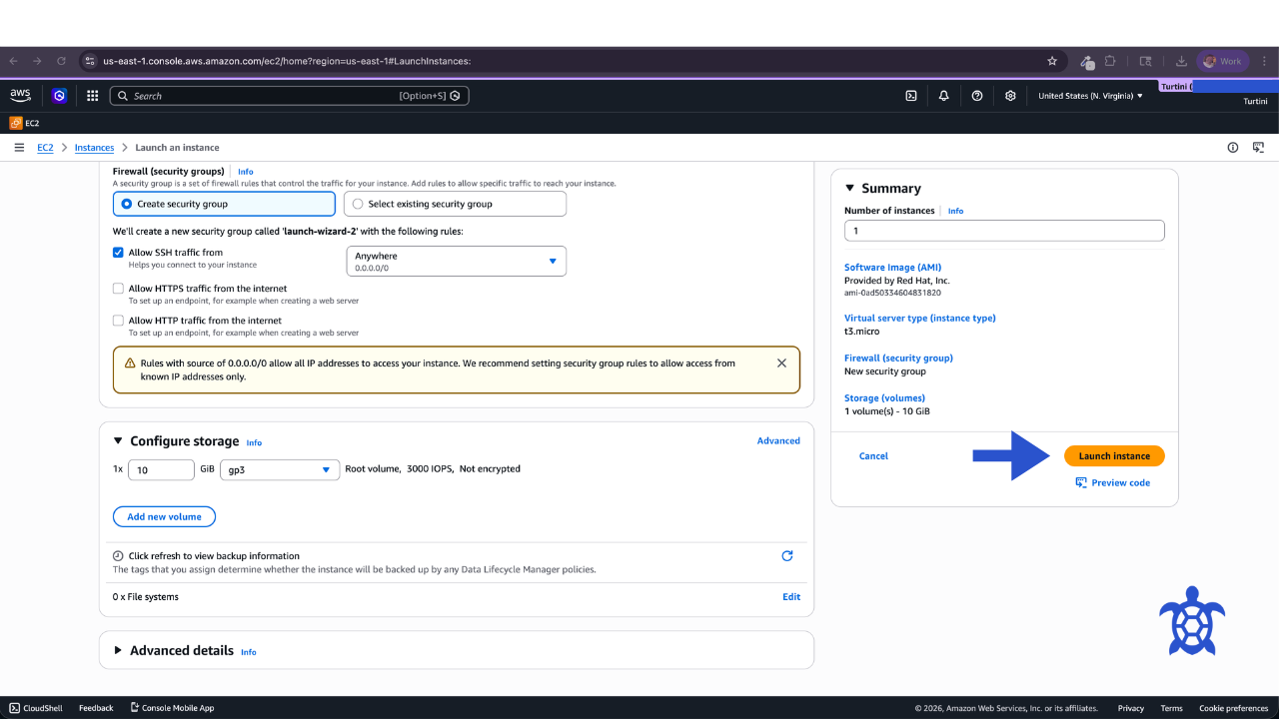
Task: Collapse the Configure storage section
Action: (x=118, y=441)
